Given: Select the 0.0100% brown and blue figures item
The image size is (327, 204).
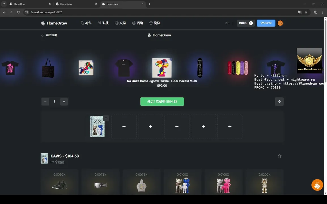Looking at the screenshot, I should 182,182.
